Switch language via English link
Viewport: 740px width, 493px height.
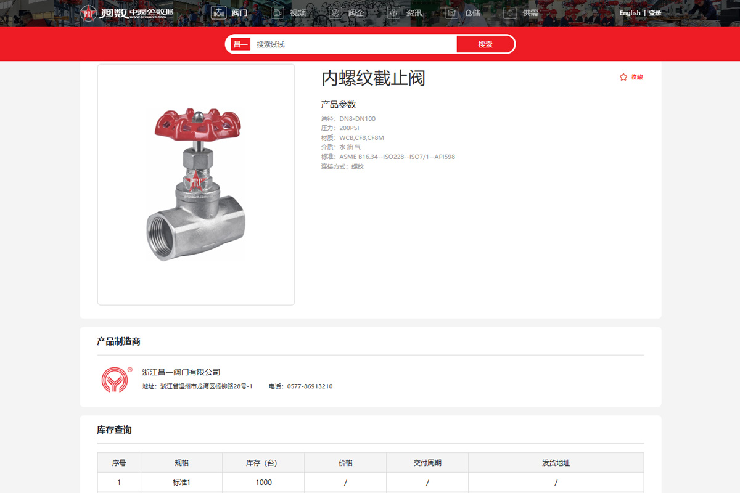click(630, 13)
